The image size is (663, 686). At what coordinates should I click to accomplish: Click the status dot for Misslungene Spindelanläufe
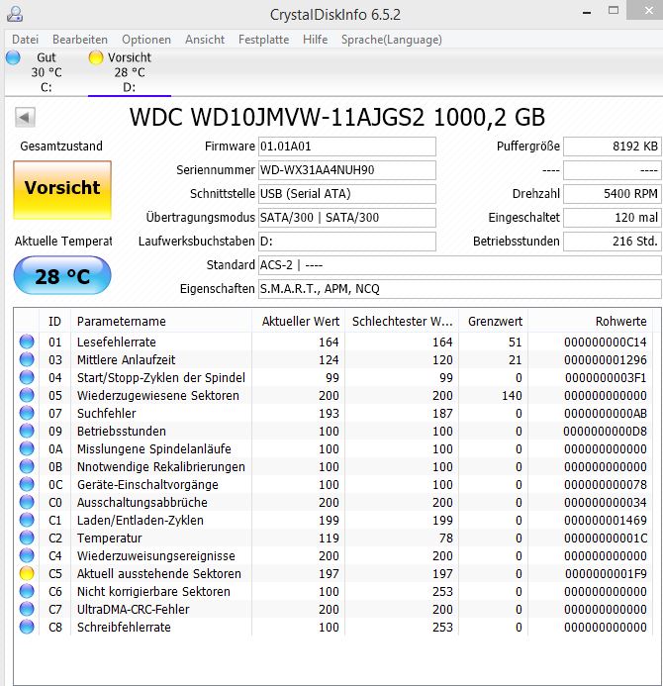pyautogui.click(x=27, y=448)
